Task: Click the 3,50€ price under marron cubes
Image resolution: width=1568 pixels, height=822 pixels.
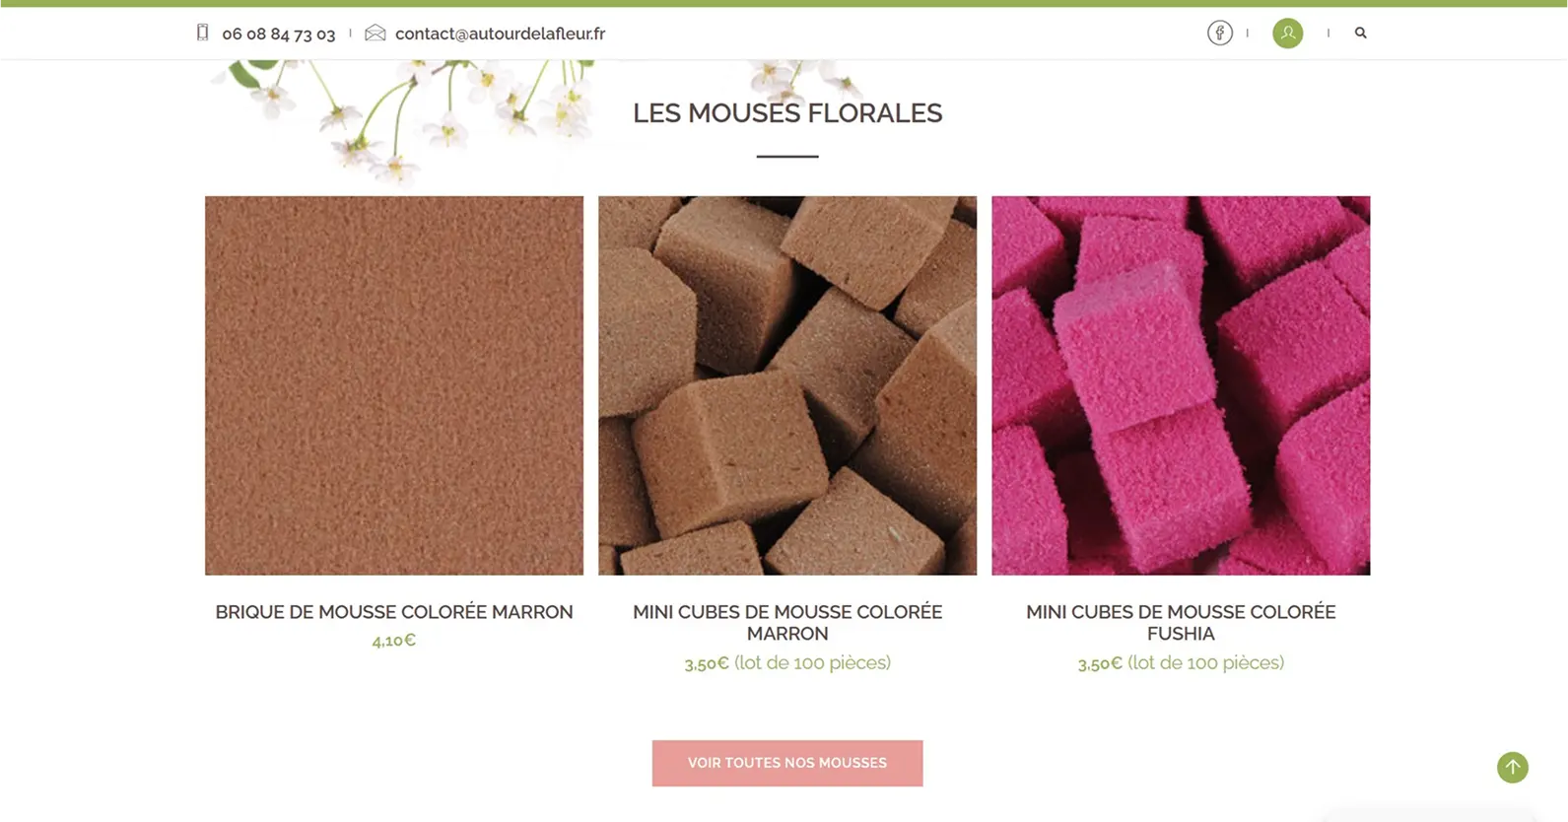Action: [x=707, y=663]
